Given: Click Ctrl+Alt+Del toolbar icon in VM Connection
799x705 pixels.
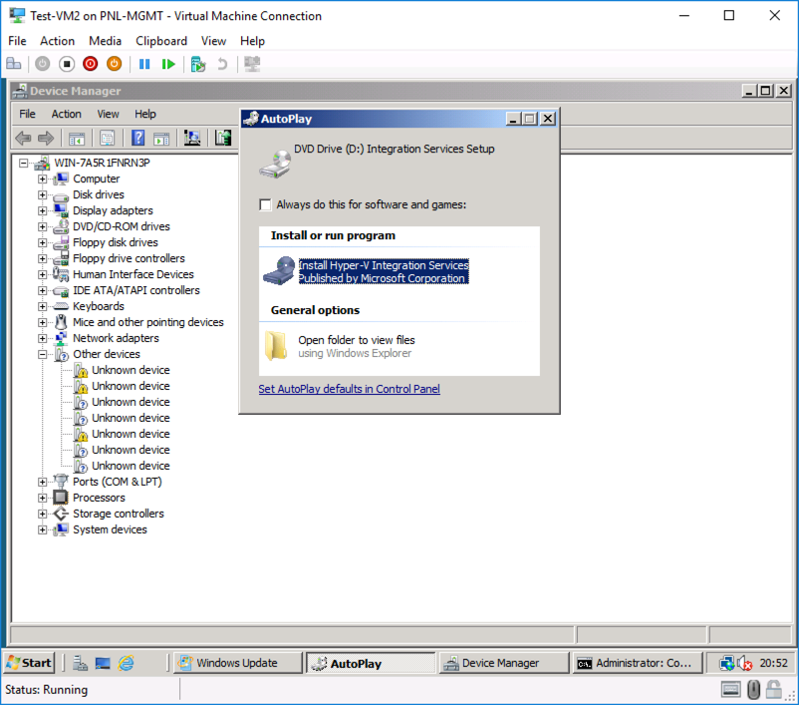Looking at the screenshot, I should pos(14,64).
